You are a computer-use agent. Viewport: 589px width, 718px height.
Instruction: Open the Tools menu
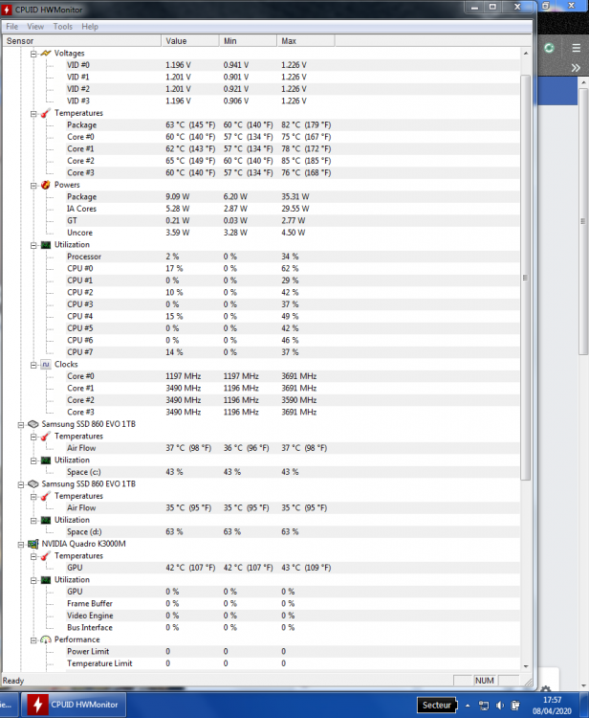click(63, 27)
